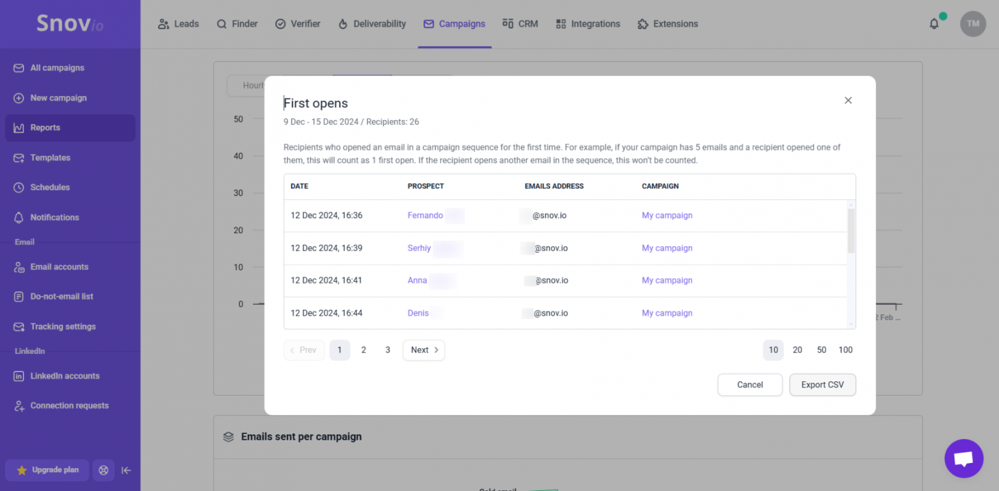This screenshot has width=999, height=491.
Task: Click the scrollbar down arrow in the table
Action: [851, 324]
